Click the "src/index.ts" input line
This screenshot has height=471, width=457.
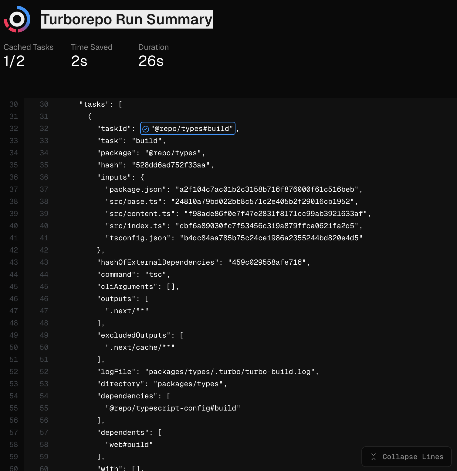pyautogui.click(x=234, y=226)
